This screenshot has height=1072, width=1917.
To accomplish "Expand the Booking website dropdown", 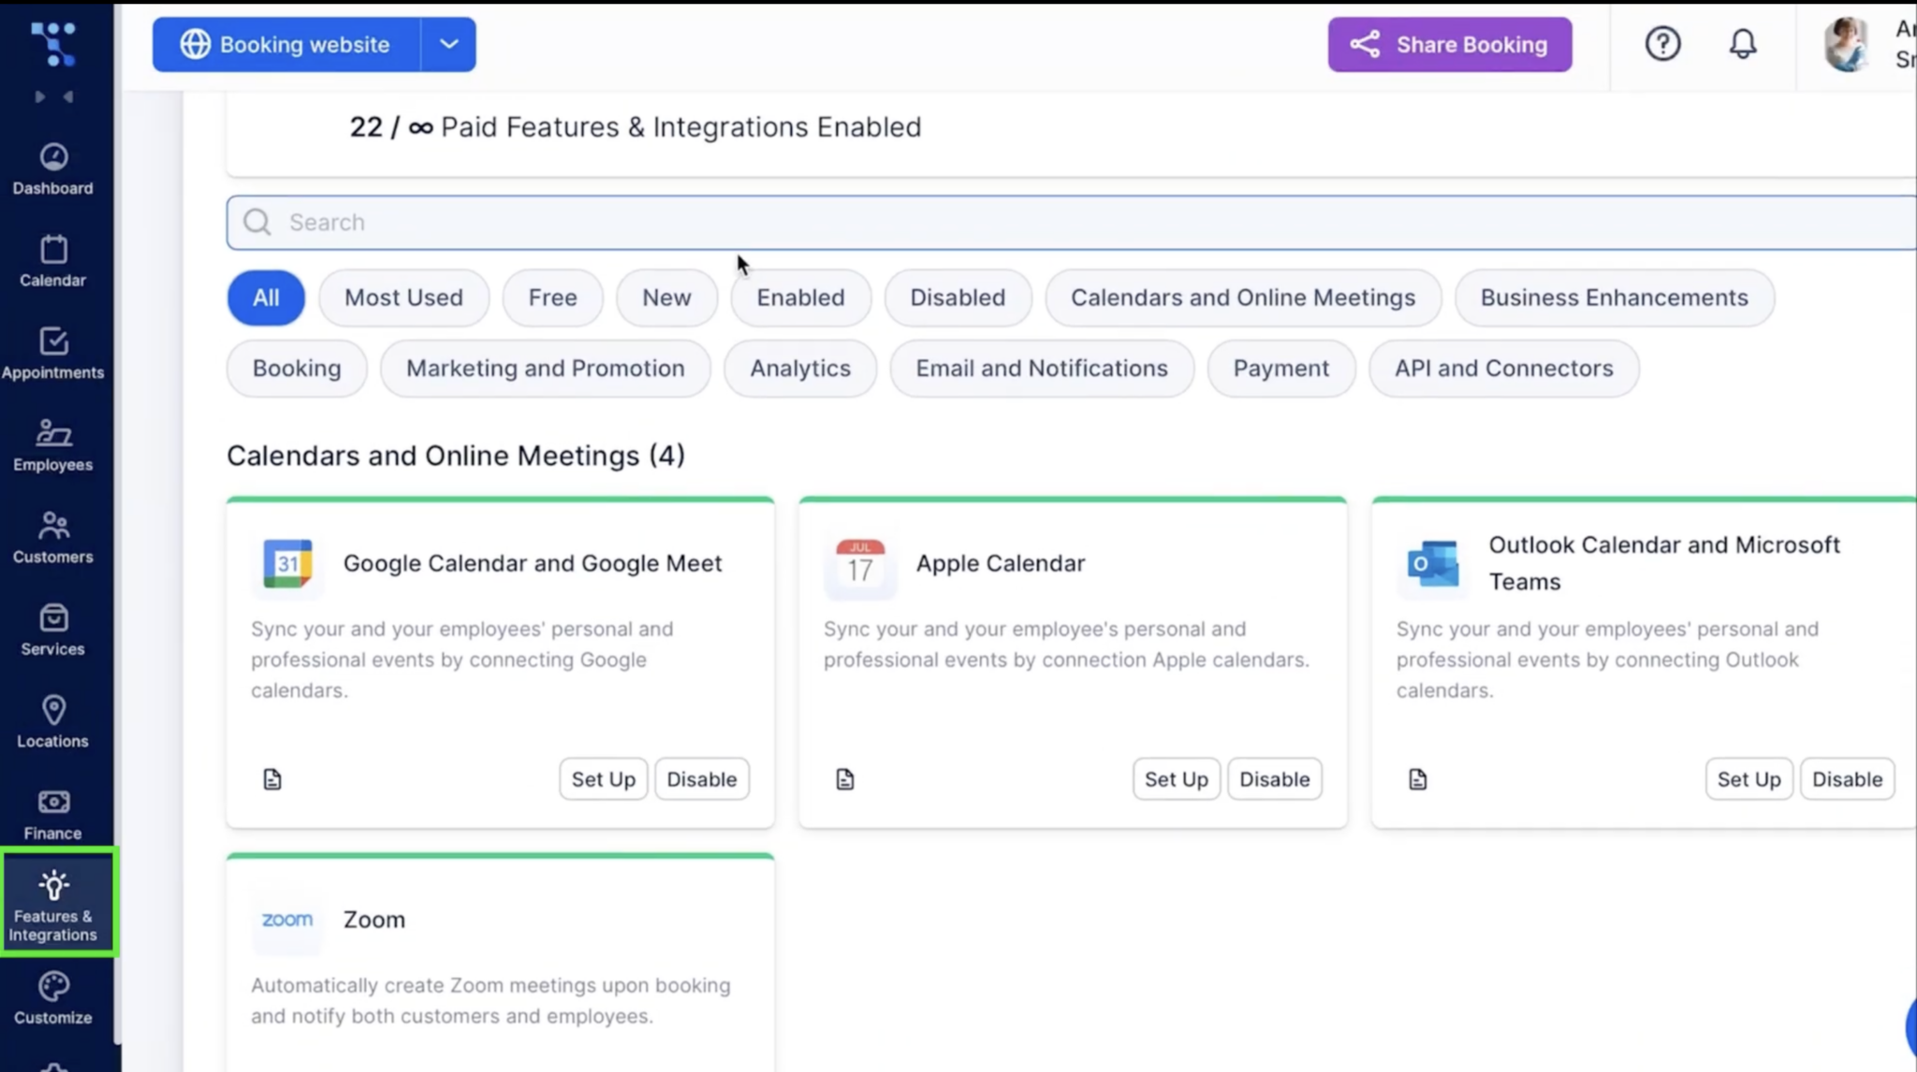I will (x=448, y=44).
